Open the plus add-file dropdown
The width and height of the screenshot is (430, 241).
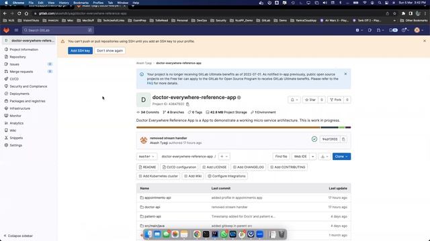224,156
